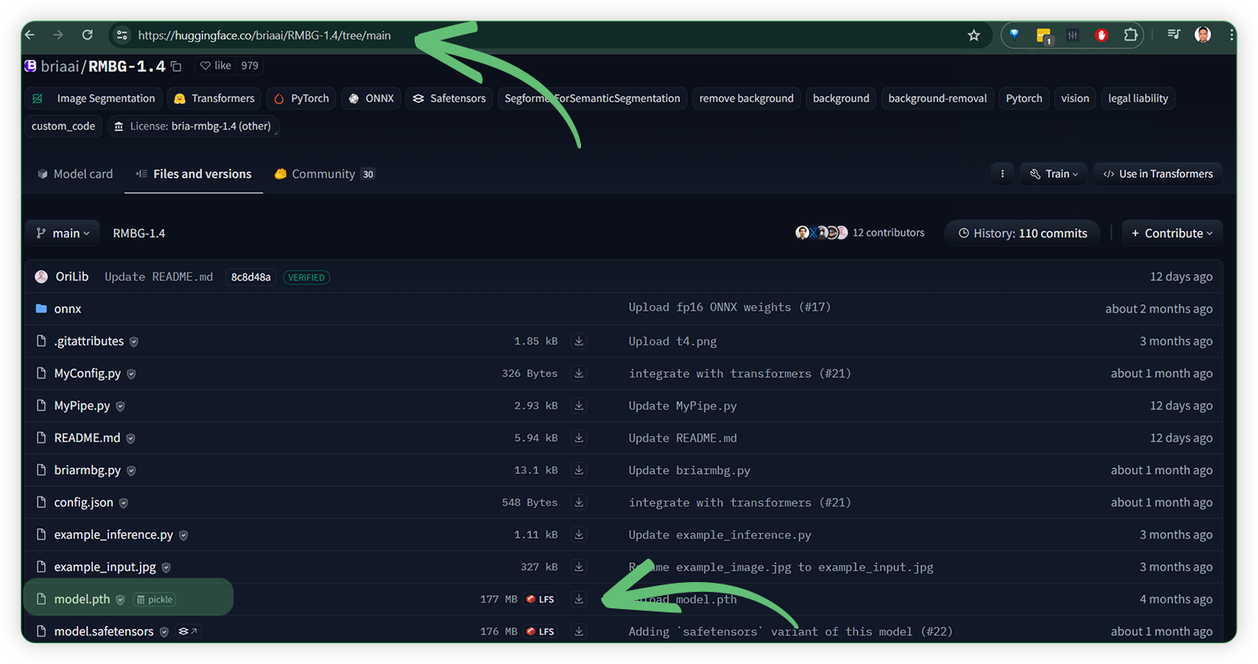Open the OriLib author link
Viewport: 1258px width, 664px height.
(71, 277)
